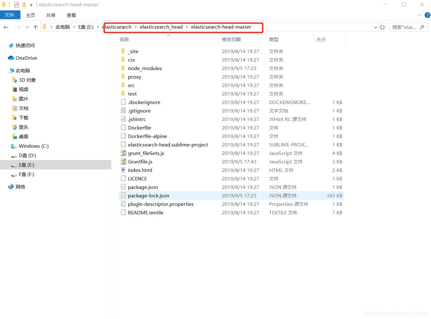Select 此电脑 in the navigation pane
The image size is (431, 319).
pyautogui.click(x=23, y=71)
